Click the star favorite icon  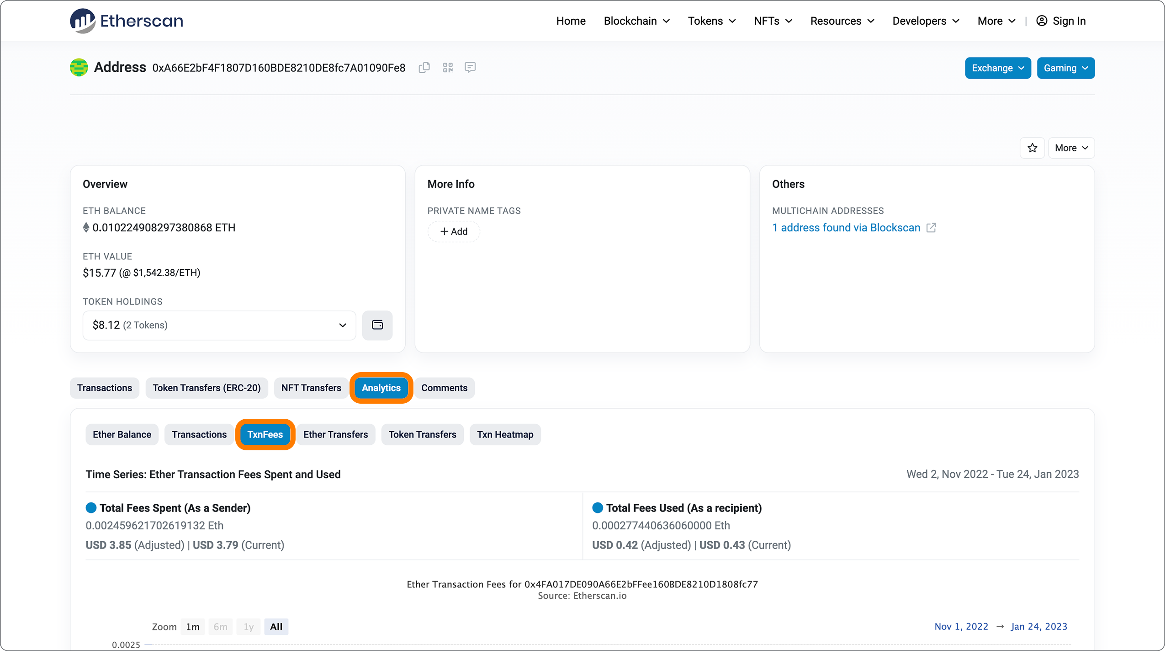pos(1032,148)
